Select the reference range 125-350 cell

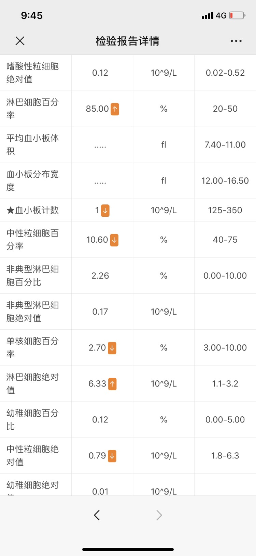pos(225,210)
